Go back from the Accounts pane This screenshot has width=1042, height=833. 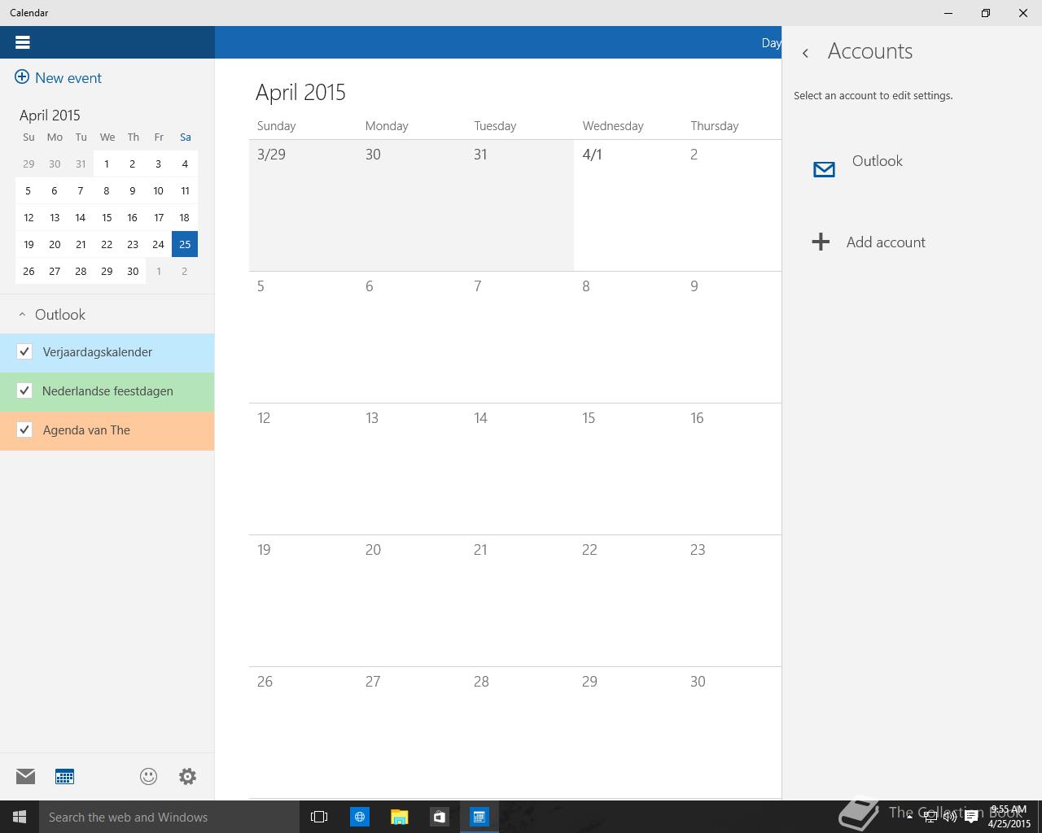(805, 53)
